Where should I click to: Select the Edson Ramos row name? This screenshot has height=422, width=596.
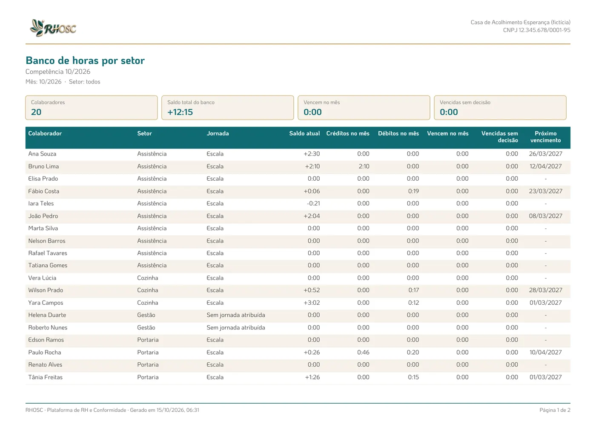pos(46,340)
